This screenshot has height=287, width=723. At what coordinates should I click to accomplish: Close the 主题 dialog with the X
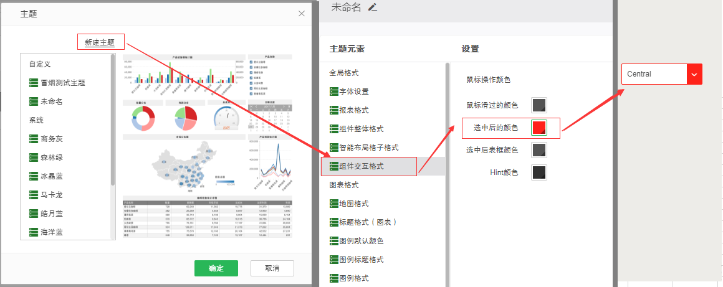[302, 13]
